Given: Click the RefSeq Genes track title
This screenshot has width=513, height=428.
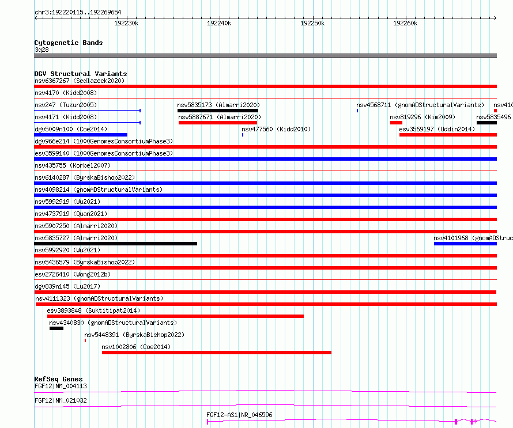Looking at the screenshot, I should pyautogui.click(x=58, y=379).
